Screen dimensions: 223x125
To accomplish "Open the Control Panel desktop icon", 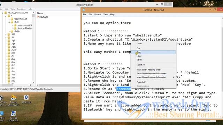I will pyautogui.click(x=1, y=114).
